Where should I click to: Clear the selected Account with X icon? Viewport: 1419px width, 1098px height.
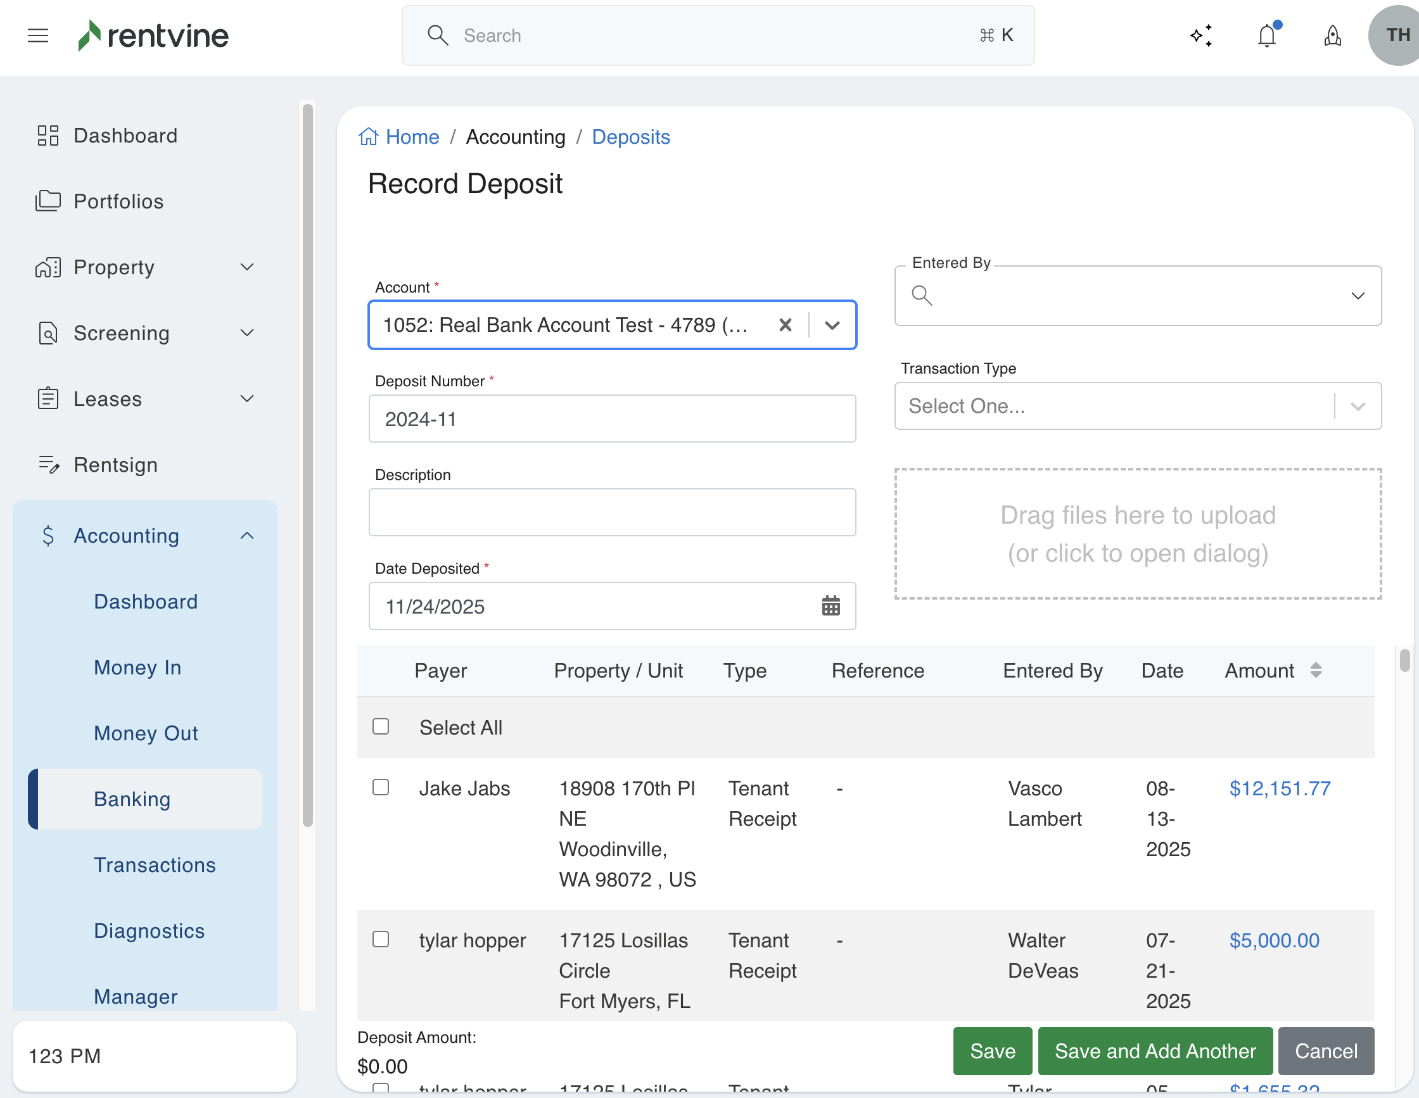click(x=785, y=325)
